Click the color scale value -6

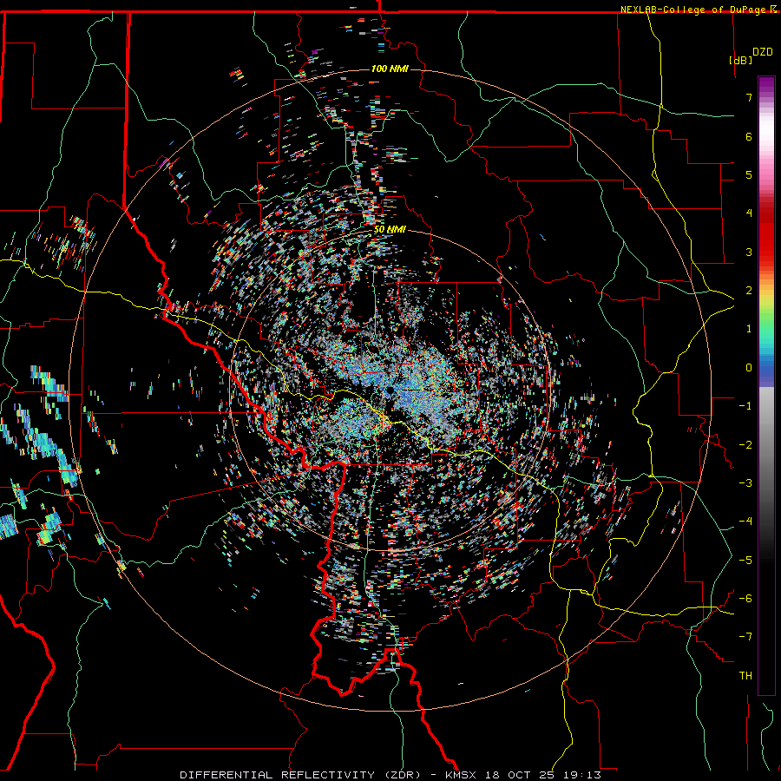(x=745, y=599)
